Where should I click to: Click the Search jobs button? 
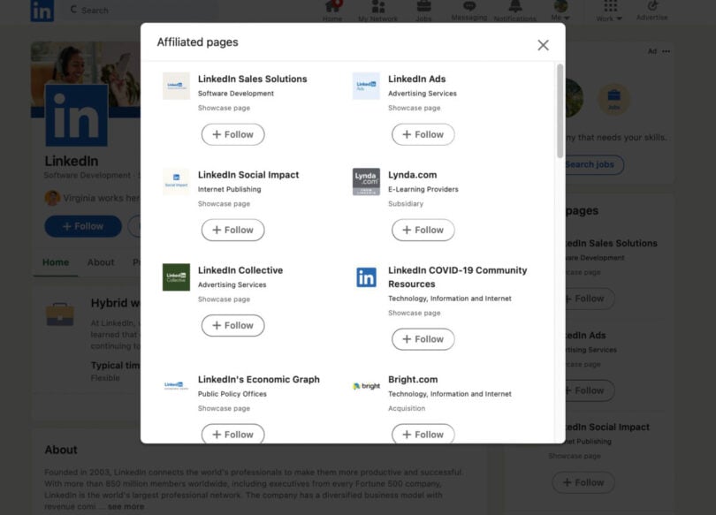590,165
